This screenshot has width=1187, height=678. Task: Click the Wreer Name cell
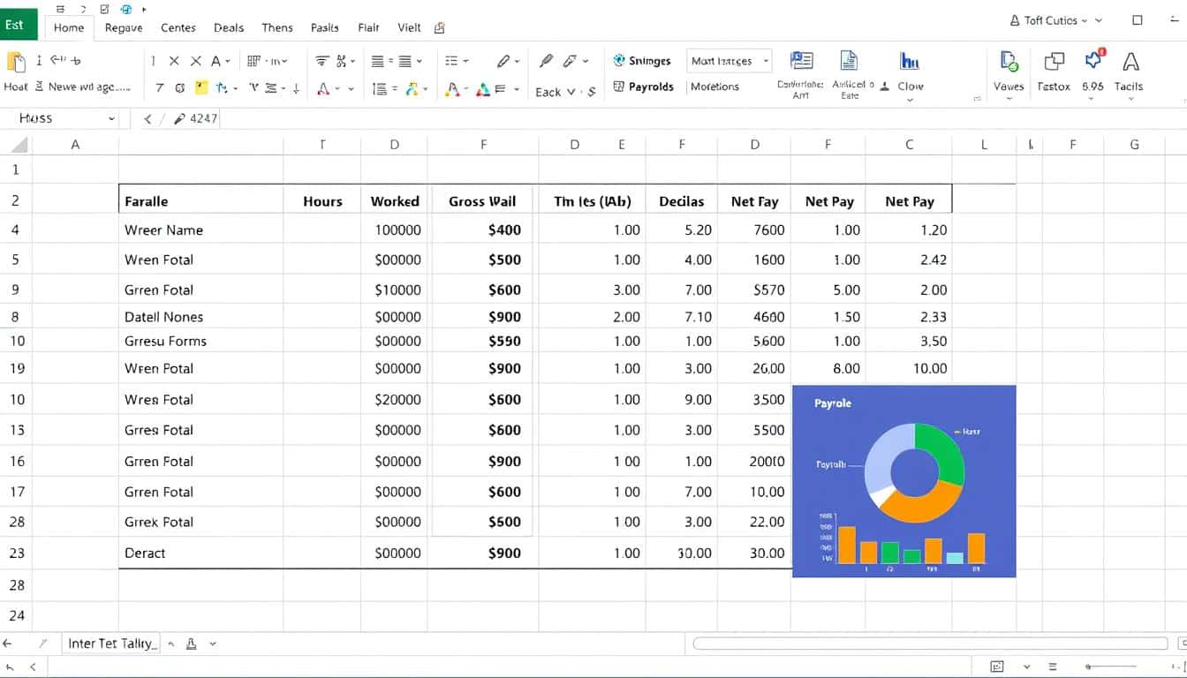[200, 230]
